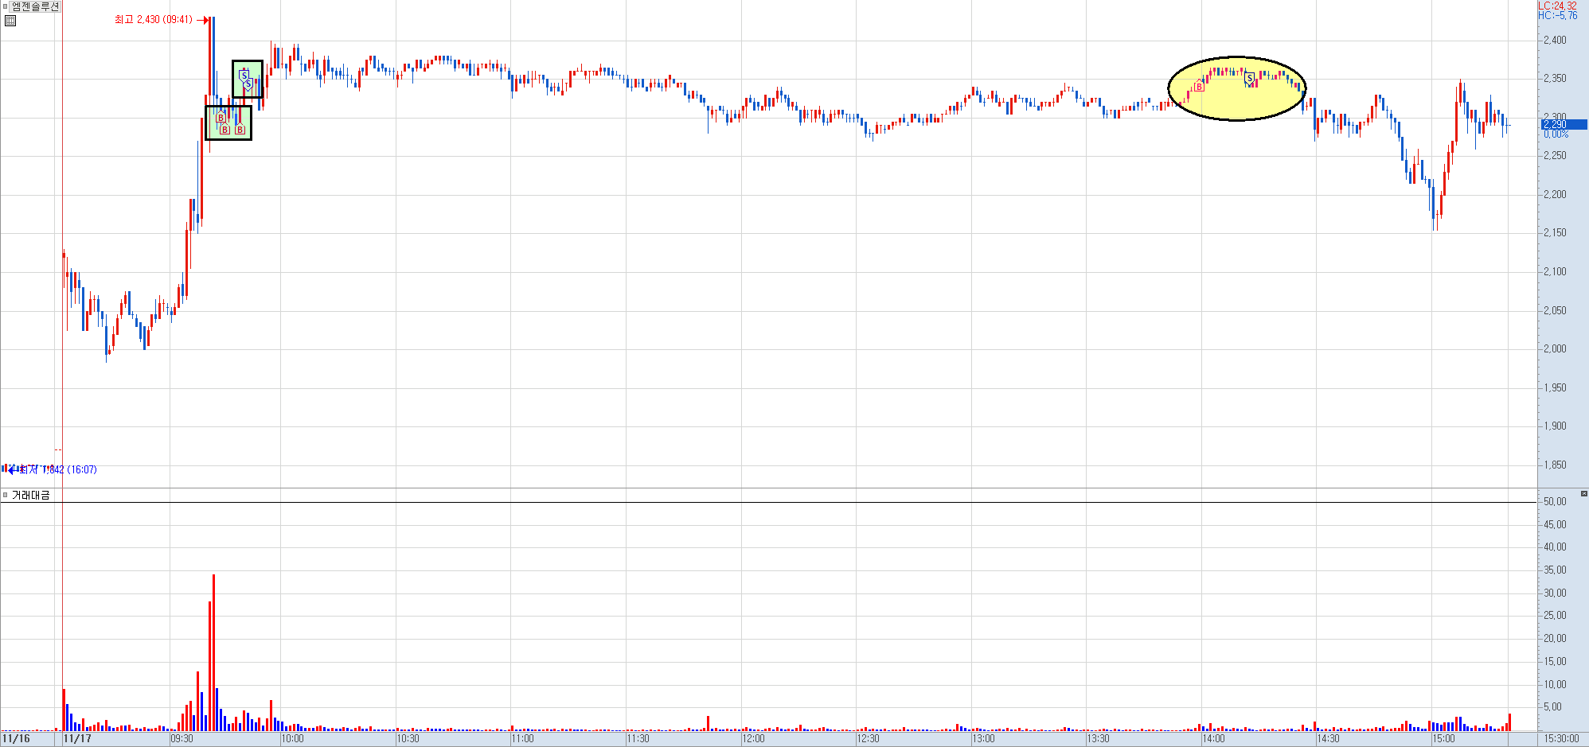Click the 09:30 time axis label

click(182, 739)
